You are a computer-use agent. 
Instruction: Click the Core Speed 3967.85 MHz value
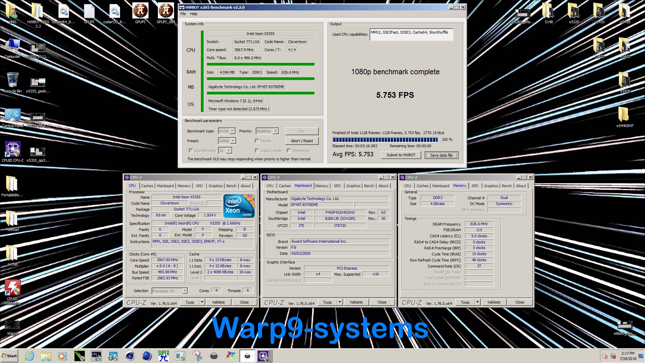coord(167,260)
